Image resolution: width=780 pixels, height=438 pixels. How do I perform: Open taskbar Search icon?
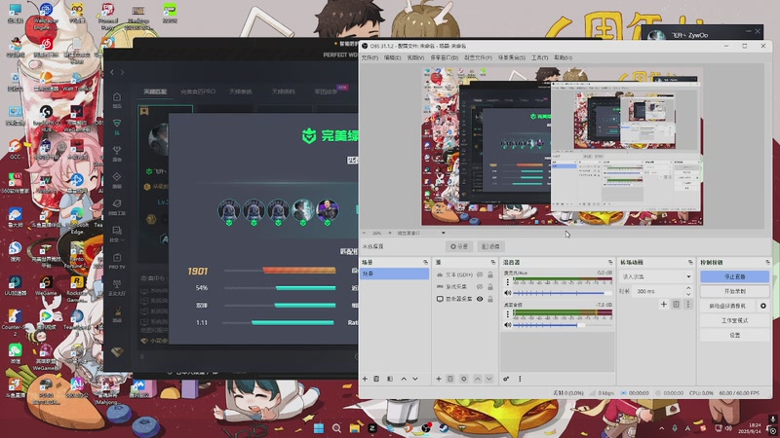tap(336, 428)
